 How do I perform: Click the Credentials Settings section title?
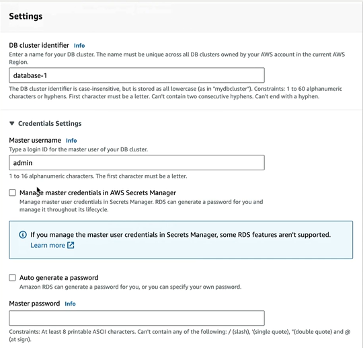[x=50, y=124]
